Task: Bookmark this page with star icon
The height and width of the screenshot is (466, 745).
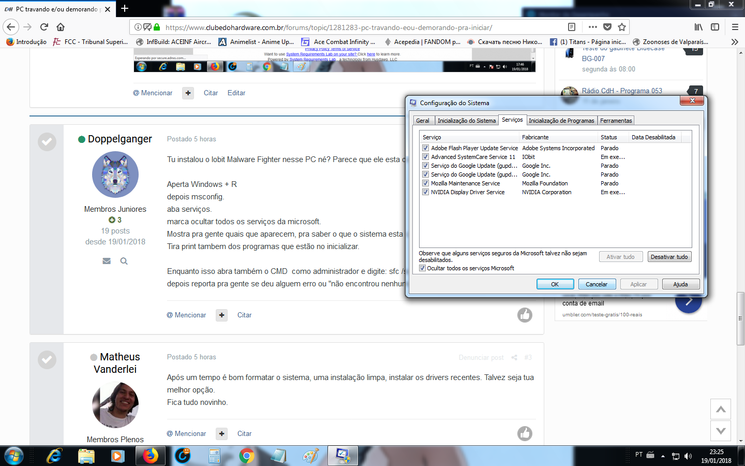Action: click(622, 27)
